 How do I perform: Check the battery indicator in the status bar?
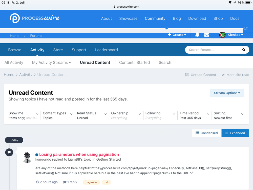point(248,3)
